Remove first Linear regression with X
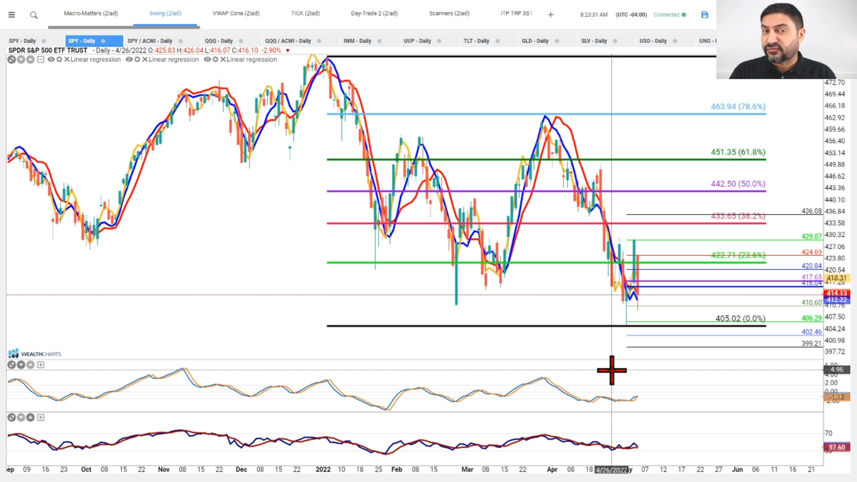The height and width of the screenshot is (482, 857). (x=67, y=59)
